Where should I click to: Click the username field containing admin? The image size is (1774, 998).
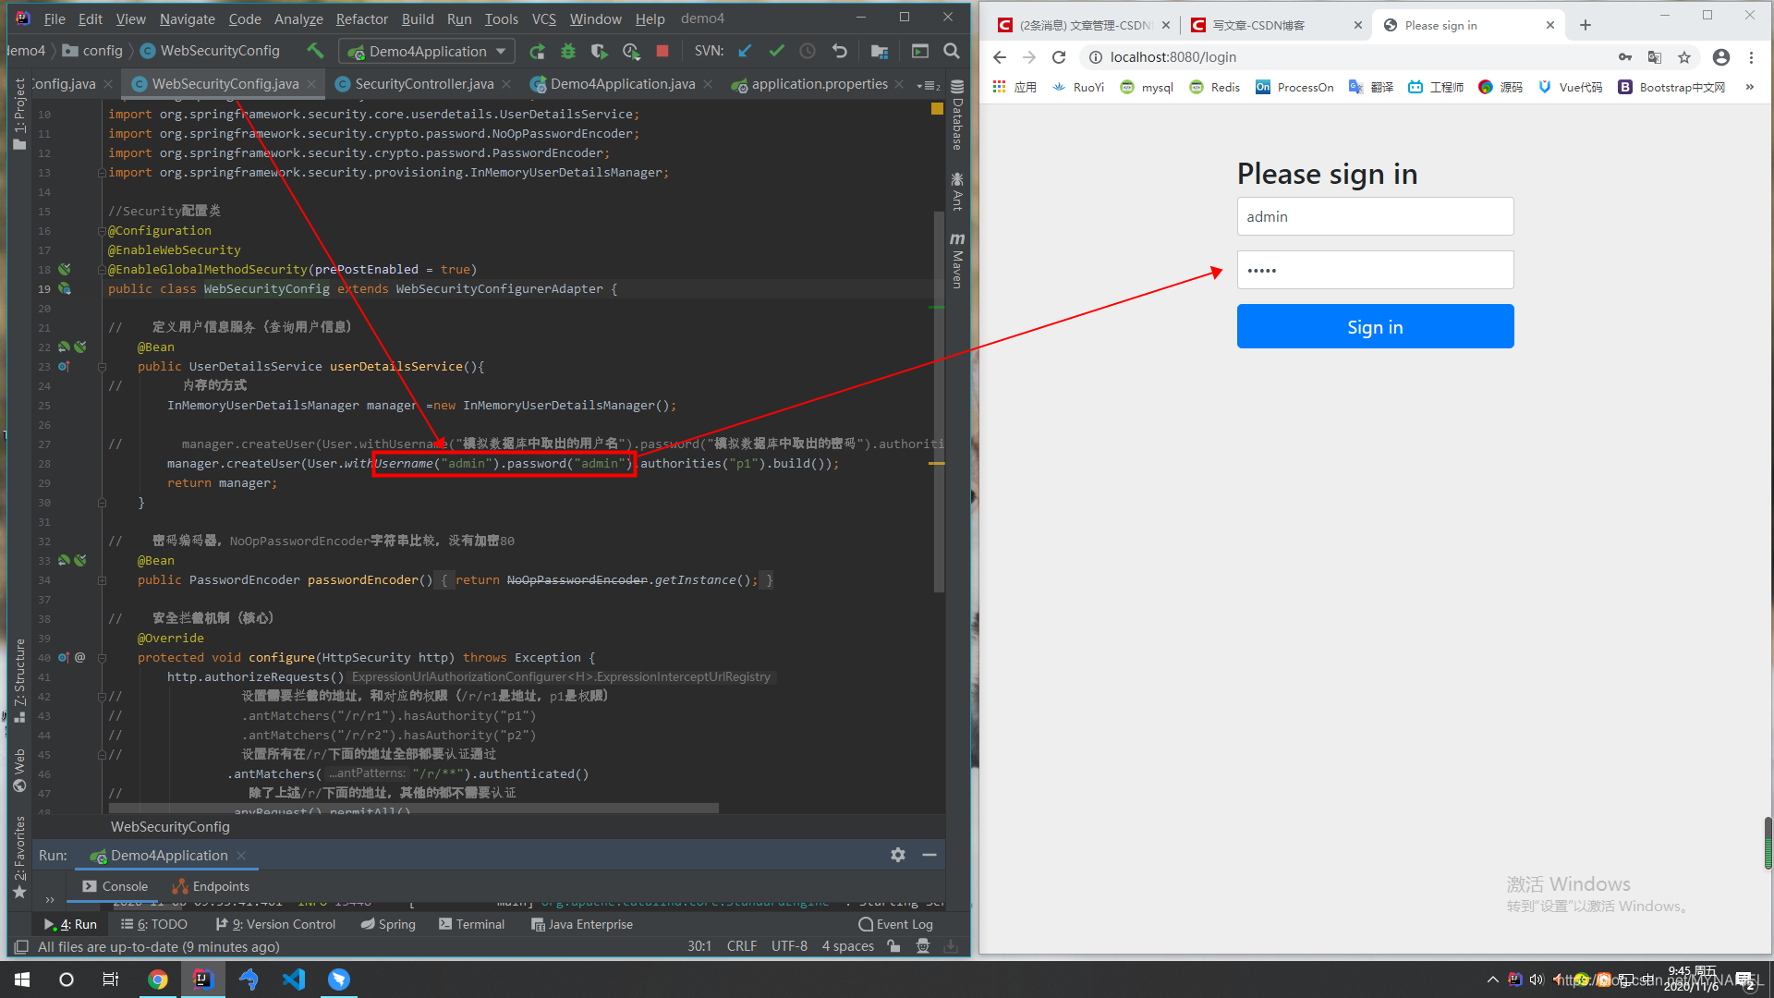[x=1375, y=217]
